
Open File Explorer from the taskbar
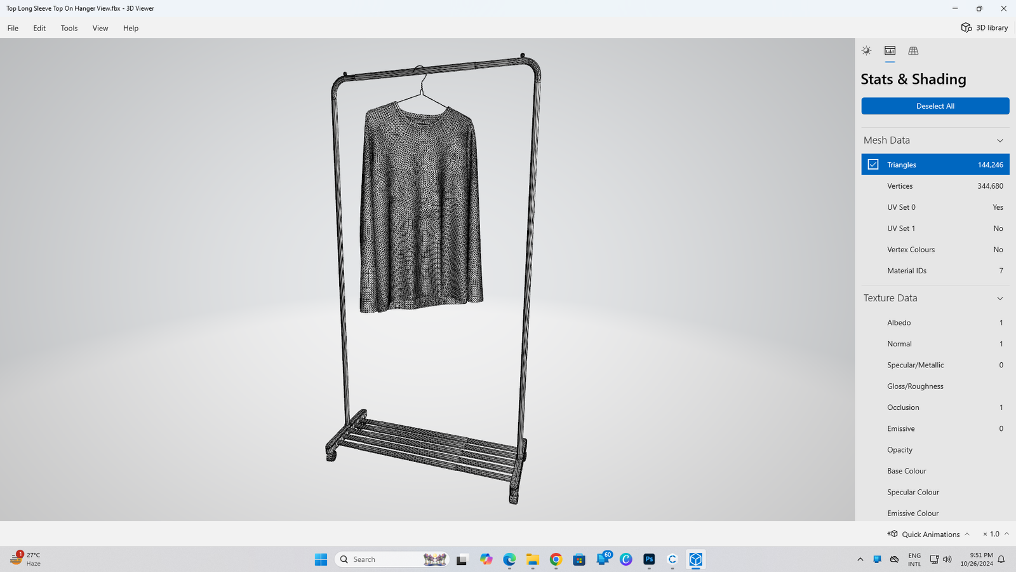[532, 559]
